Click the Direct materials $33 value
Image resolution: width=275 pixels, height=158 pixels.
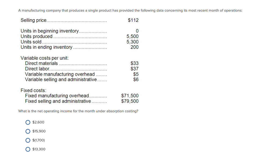[135, 63]
